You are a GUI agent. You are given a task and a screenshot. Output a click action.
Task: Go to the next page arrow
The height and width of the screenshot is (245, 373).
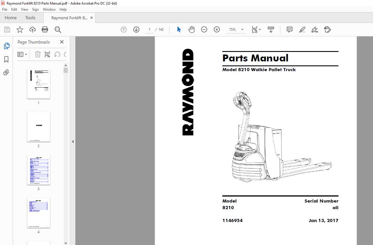pyautogui.click(x=136, y=30)
